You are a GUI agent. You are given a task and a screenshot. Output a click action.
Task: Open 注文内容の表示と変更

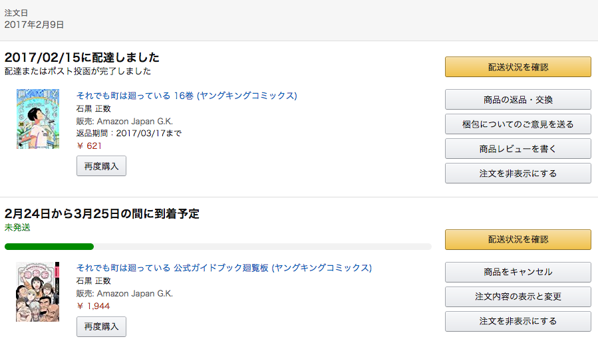518,296
